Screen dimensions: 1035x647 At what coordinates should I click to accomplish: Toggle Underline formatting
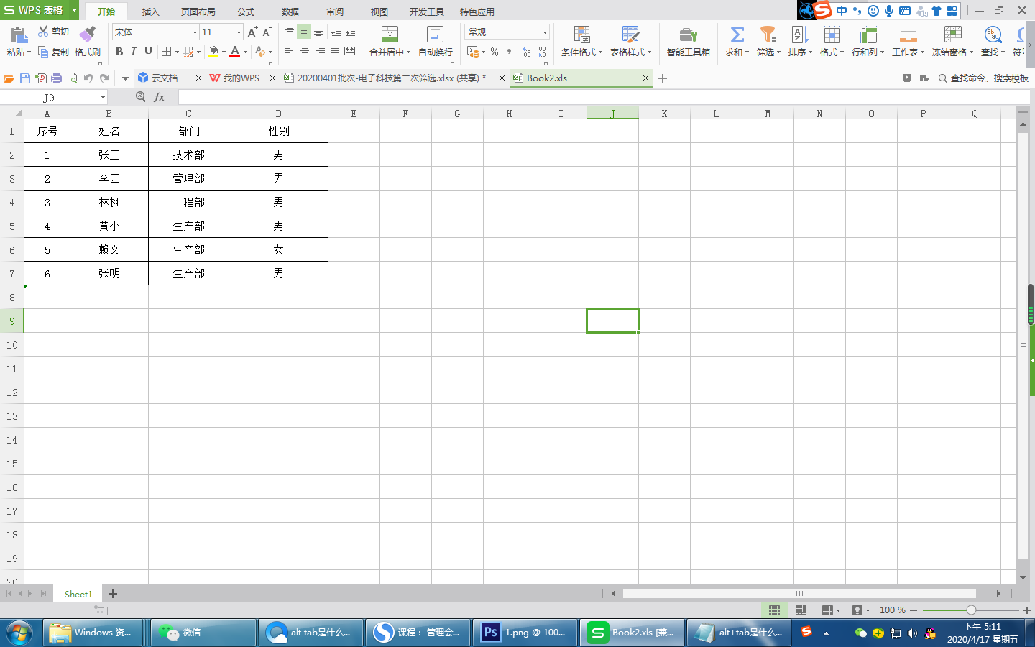(x=148, y=52)
